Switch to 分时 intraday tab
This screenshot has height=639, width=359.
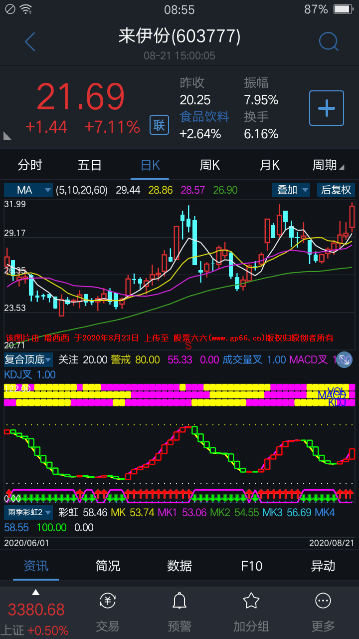(30, 165)
